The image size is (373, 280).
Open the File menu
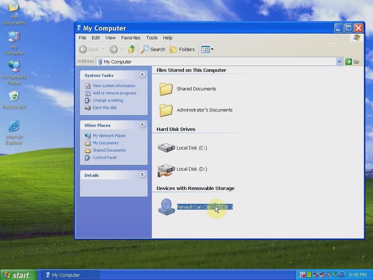(82, 38)
